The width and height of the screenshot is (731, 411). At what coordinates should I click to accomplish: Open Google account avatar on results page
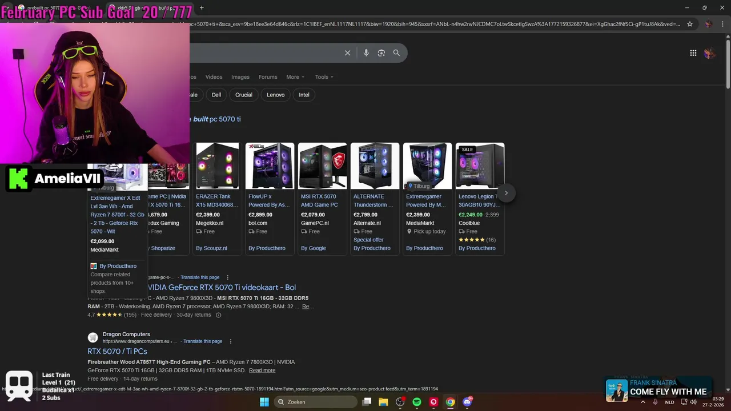tap(710, 53)
